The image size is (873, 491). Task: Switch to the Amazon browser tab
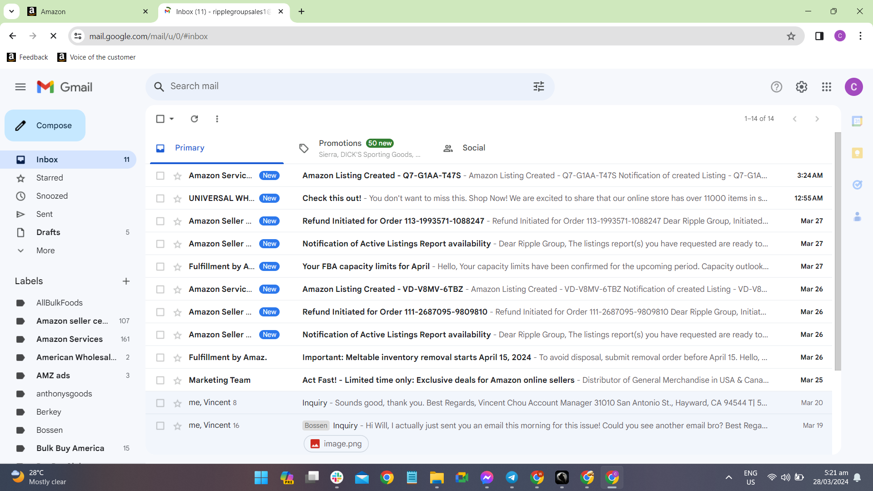86,11
